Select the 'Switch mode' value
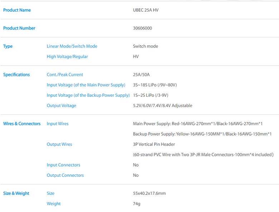Image resolution: width=279 pixels, height=212 pixels. pyautogui.click(x=146, y=46)
